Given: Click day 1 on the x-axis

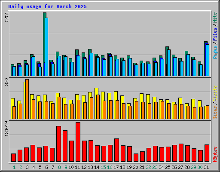Looking at the screenshot, I should coord(14,167).
